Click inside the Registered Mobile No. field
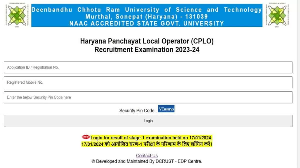The height and width of the screenshot is (168, 300). tap(148, 82)
